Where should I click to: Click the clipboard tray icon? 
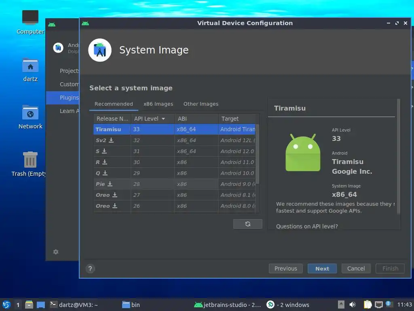click(368, 305)
